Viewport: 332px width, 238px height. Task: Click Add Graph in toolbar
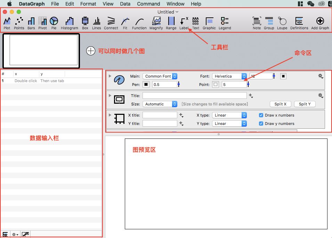pyautogui.click(x=320, y=23)
